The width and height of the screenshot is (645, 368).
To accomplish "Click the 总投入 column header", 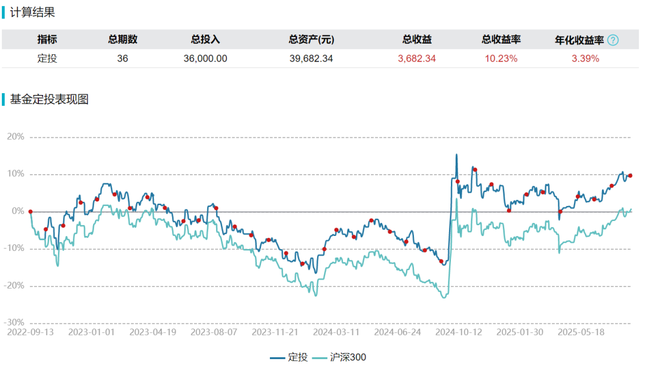I will pos(205,40).
